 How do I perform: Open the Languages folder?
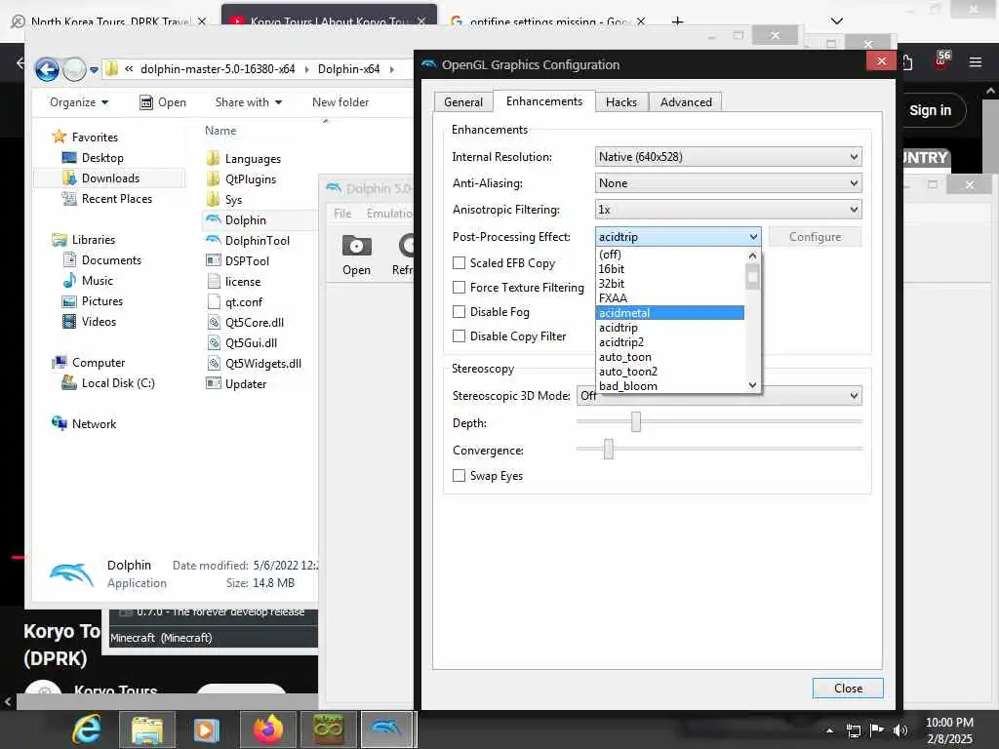(253, 159)
